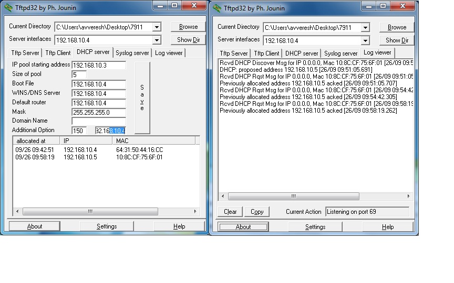Open Current Directory dropdown in right window
The image size is (454, 283).
point(365,28)
